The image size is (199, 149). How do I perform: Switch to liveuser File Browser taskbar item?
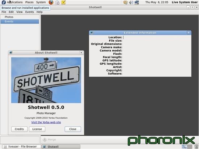click(22, 147)
